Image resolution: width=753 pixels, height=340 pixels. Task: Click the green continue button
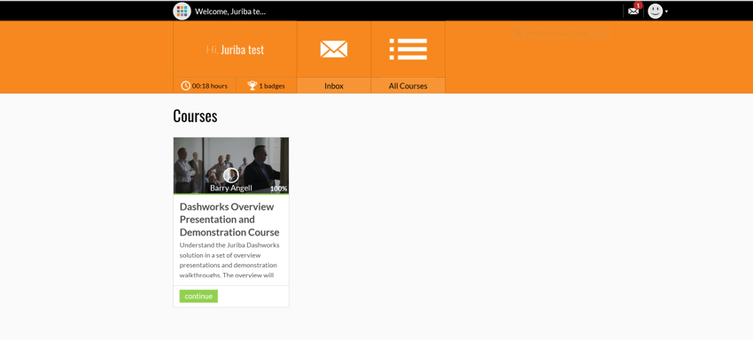tap(198, 297)
